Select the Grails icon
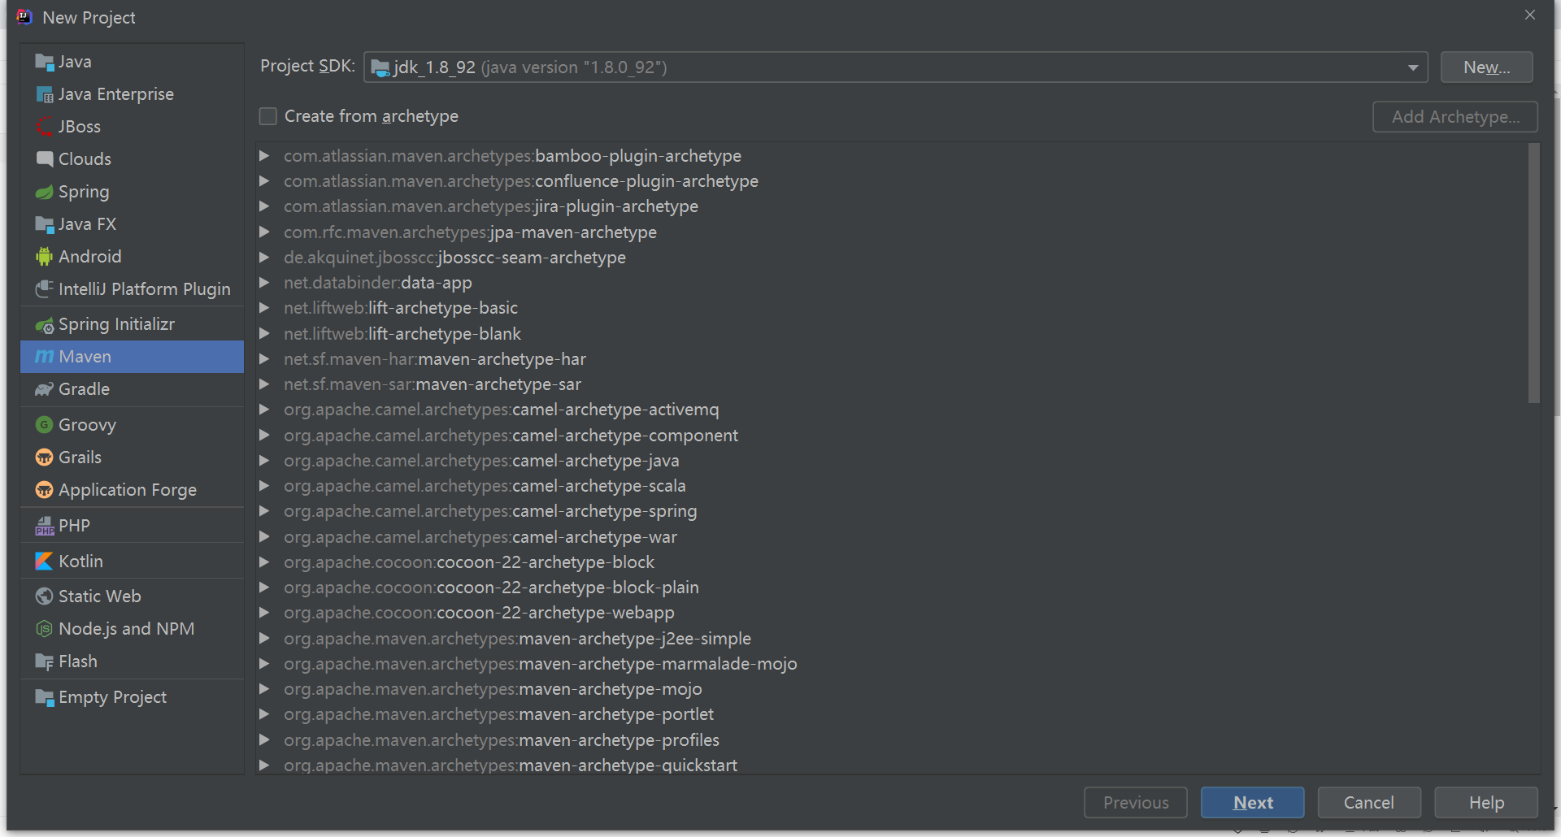The height and width of the screenshot is (837, 1561). coord(45,458)
